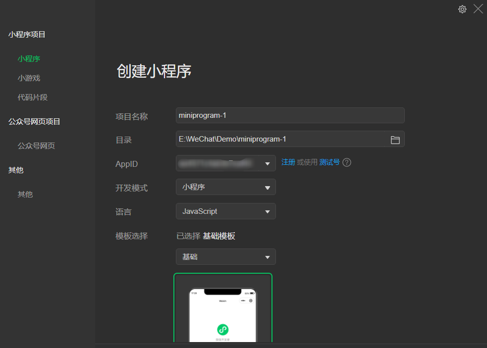
Task: Open the 开发模式 dropdown
Action: (226, 187)
